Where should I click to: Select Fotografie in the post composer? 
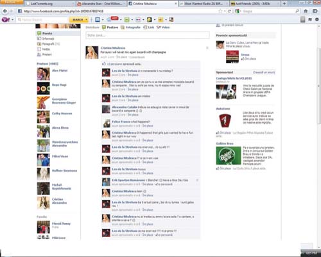pyautogui.click(x=130, y=28)
